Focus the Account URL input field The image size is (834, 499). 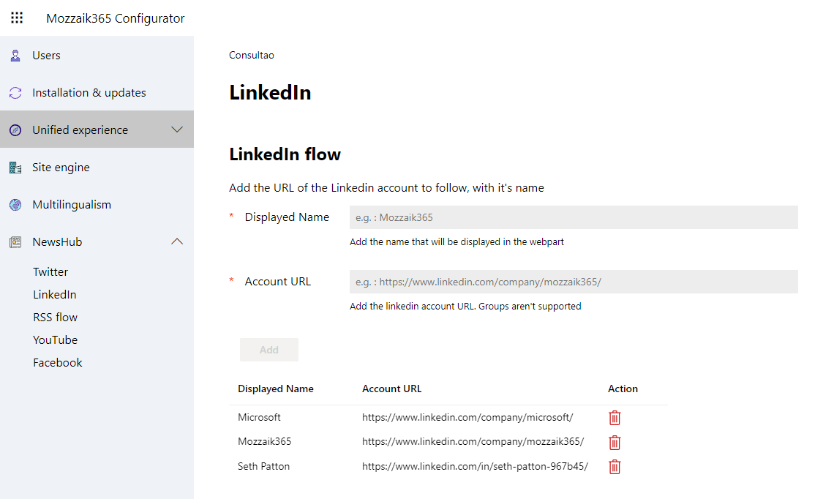pyautogui.click(x=574, y=282)
